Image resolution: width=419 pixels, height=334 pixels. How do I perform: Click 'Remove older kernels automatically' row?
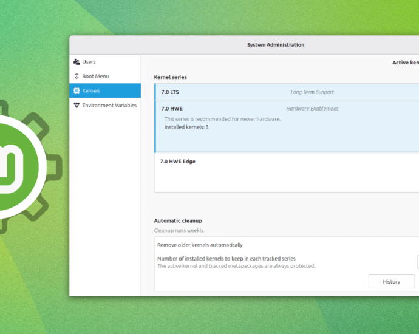pos(287,245)
